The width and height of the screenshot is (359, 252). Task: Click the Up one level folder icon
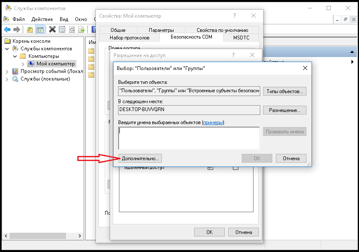click(29, 29)
